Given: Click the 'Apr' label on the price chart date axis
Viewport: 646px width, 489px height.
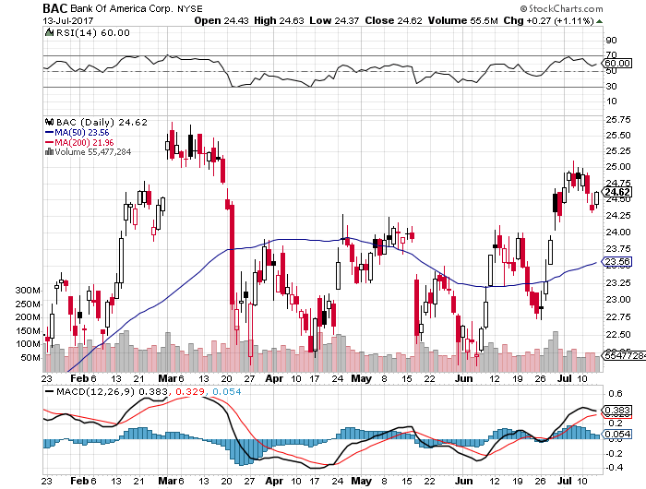Looking at the screenshot, I should (274, 378).
